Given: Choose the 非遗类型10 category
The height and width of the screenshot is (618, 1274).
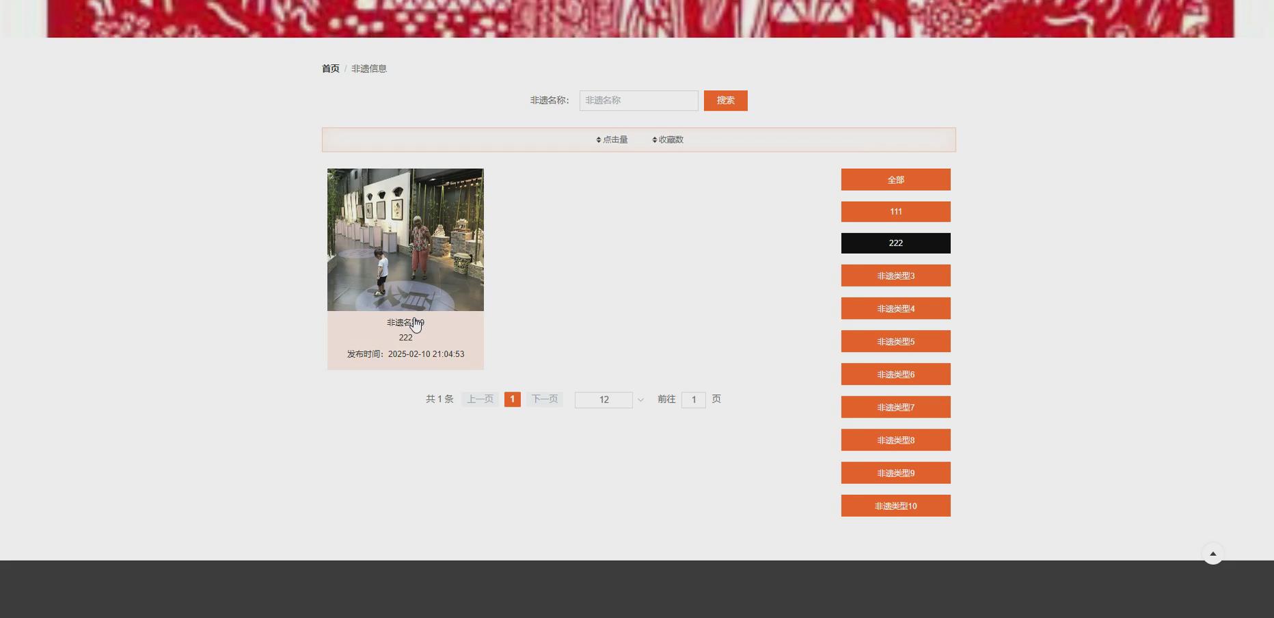Looking at the screenshot, I should (x=896, y=506).
